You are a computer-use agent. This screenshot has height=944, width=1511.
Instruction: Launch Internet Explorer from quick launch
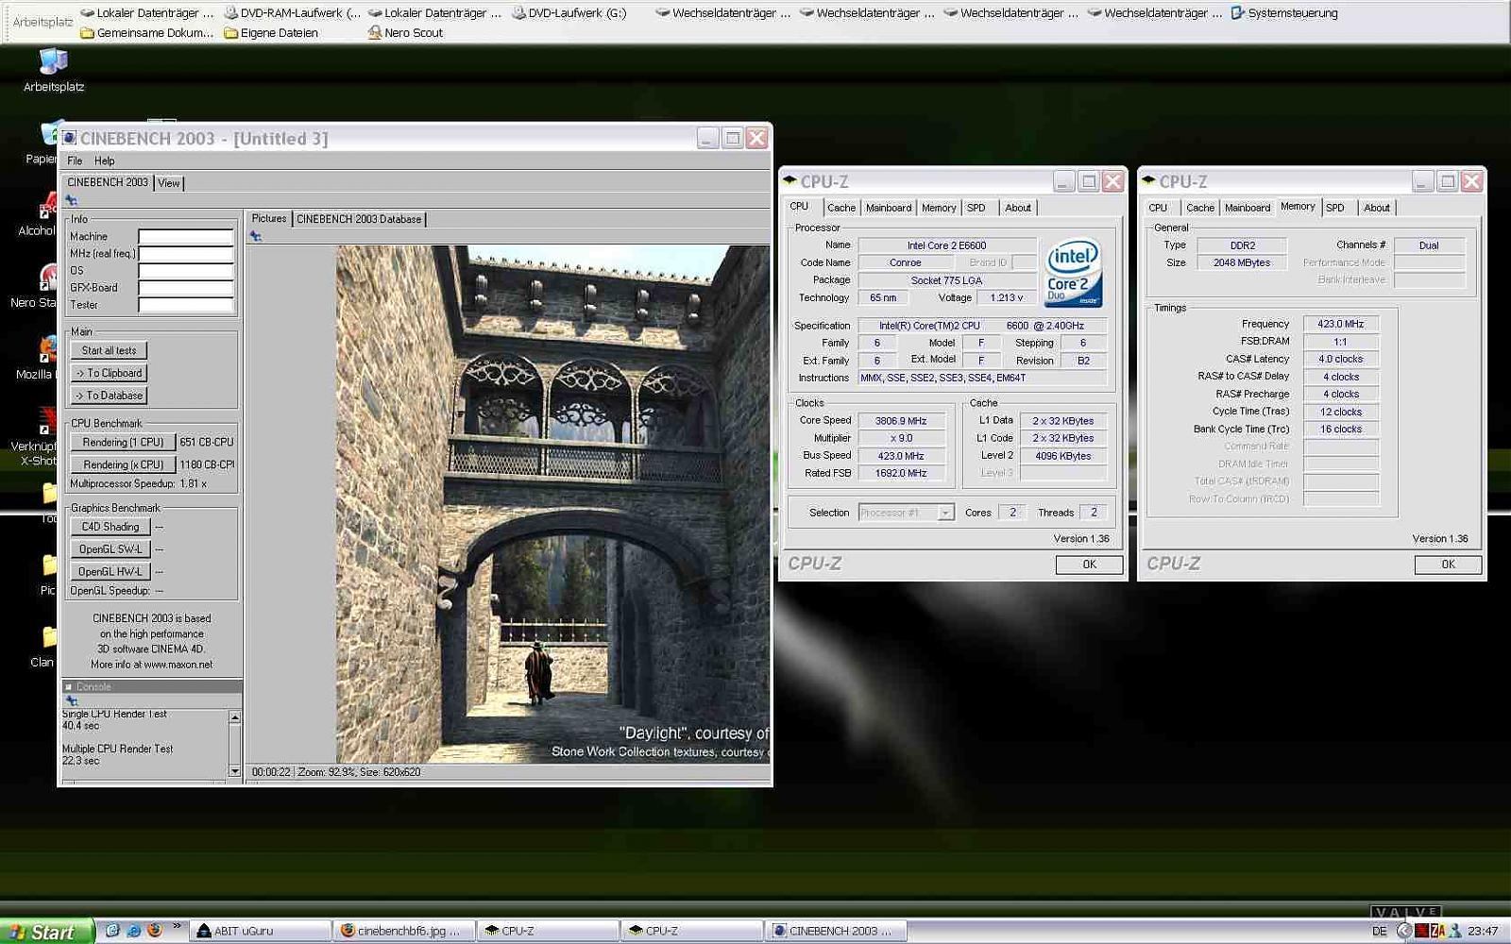point(133,930)
